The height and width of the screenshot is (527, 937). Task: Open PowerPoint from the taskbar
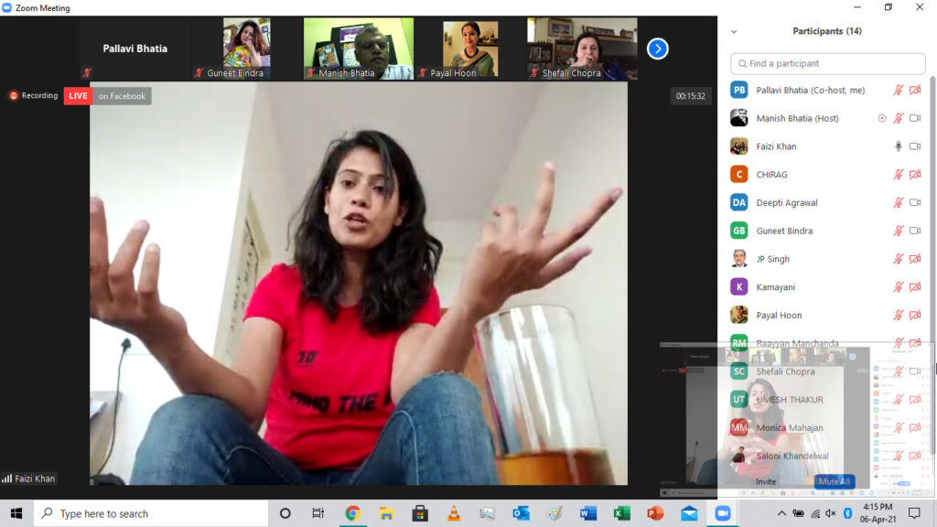[655, 513]
